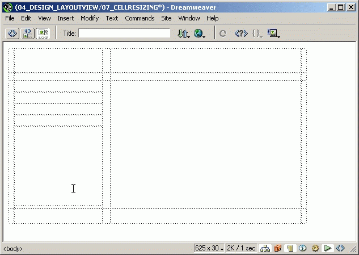Open the Help menu
The image size is (359, 255).
(x=212, y=18)
